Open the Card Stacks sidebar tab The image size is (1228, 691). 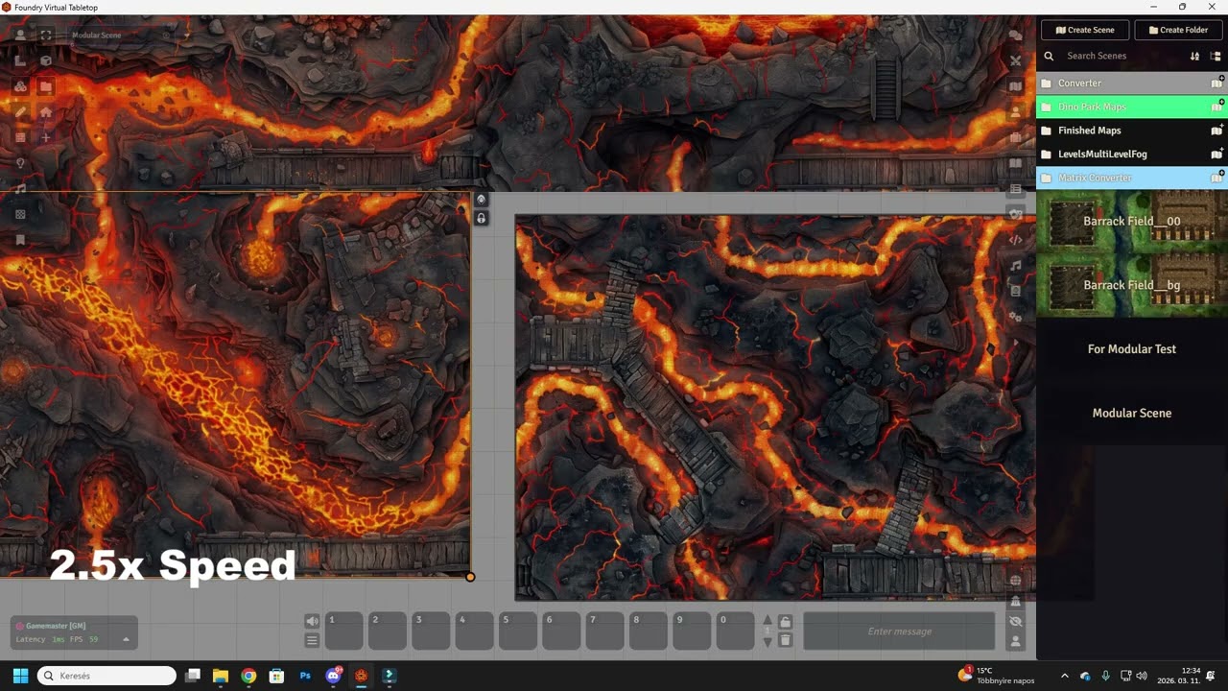pyautogui.click(x=1016, y=214)
